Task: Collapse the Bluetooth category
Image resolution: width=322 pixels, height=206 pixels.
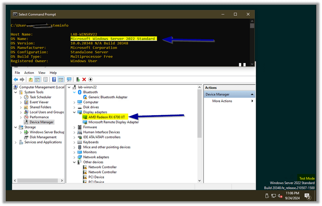Action: point(74,92)
